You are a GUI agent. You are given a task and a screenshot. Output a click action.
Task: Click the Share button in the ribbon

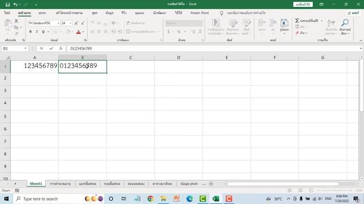353,13
